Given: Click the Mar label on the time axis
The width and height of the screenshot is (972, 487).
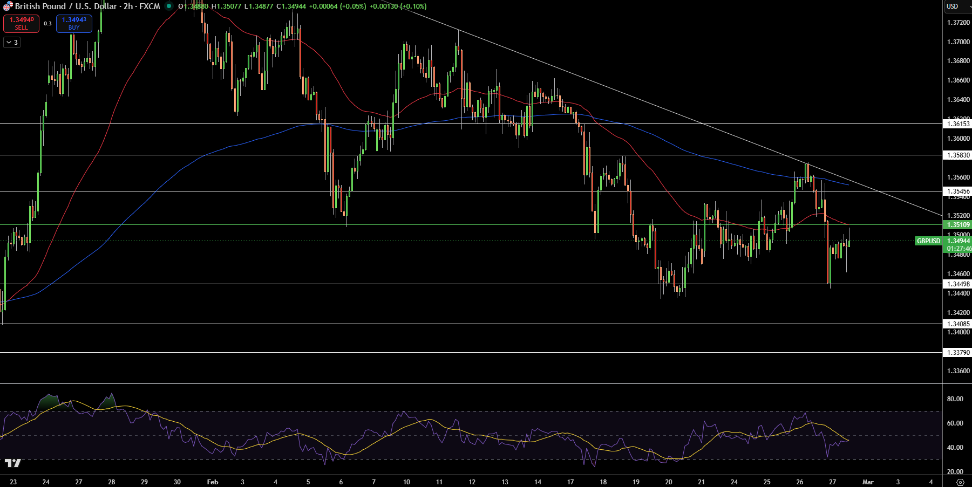Looking at the screenshot, I should pyautogui.click(x=868, y=482).
